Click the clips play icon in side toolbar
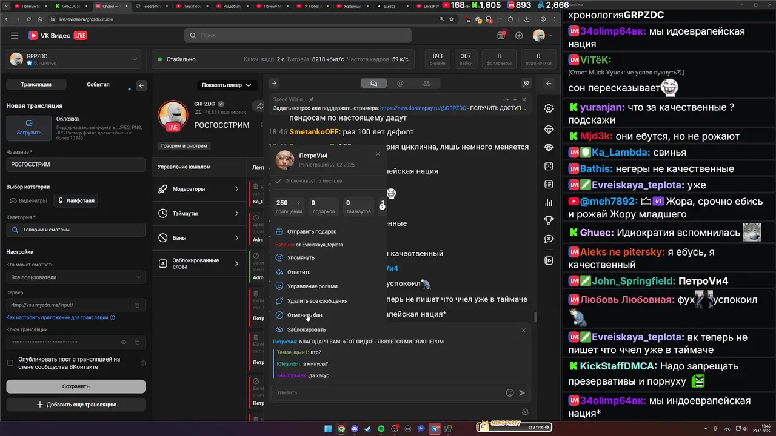 [549, 260]
